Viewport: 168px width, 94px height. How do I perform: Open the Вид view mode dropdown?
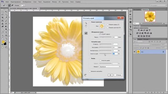[102, 26]
